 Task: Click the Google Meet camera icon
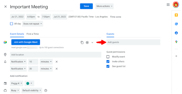(x=5, y=42)
